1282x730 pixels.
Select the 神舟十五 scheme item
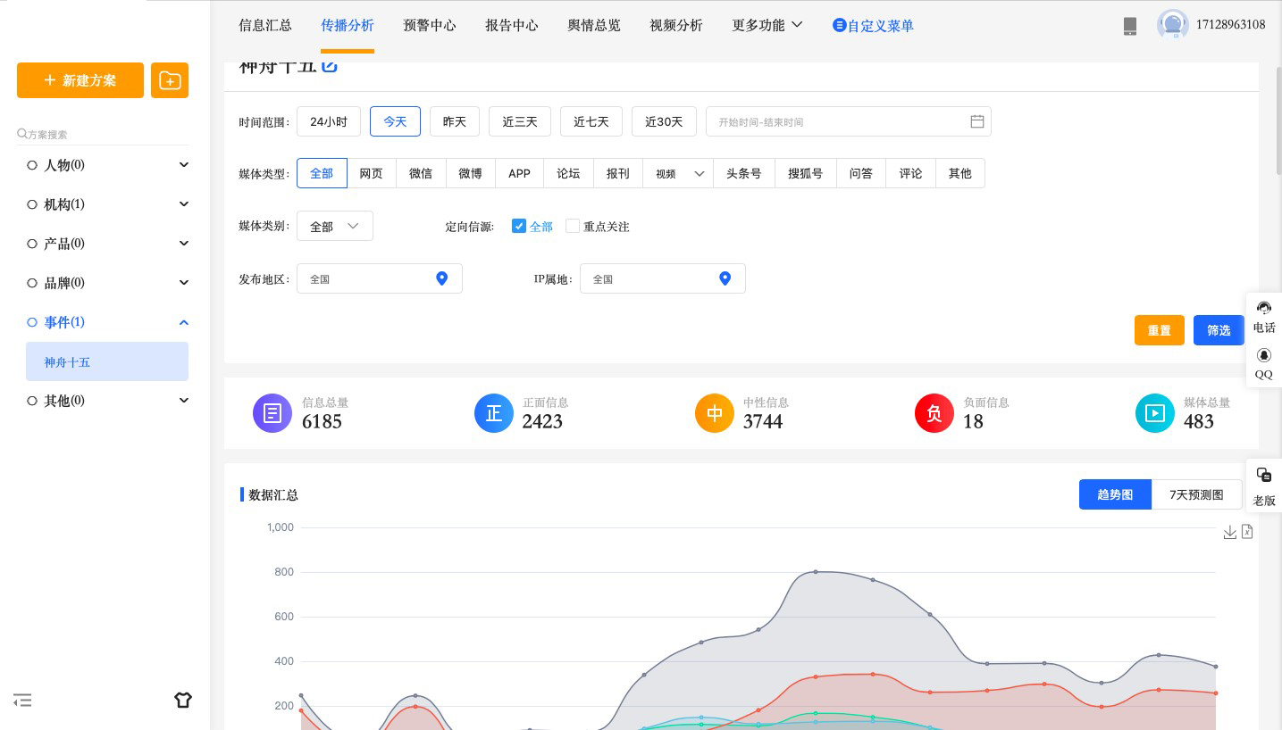pos(107,361)
